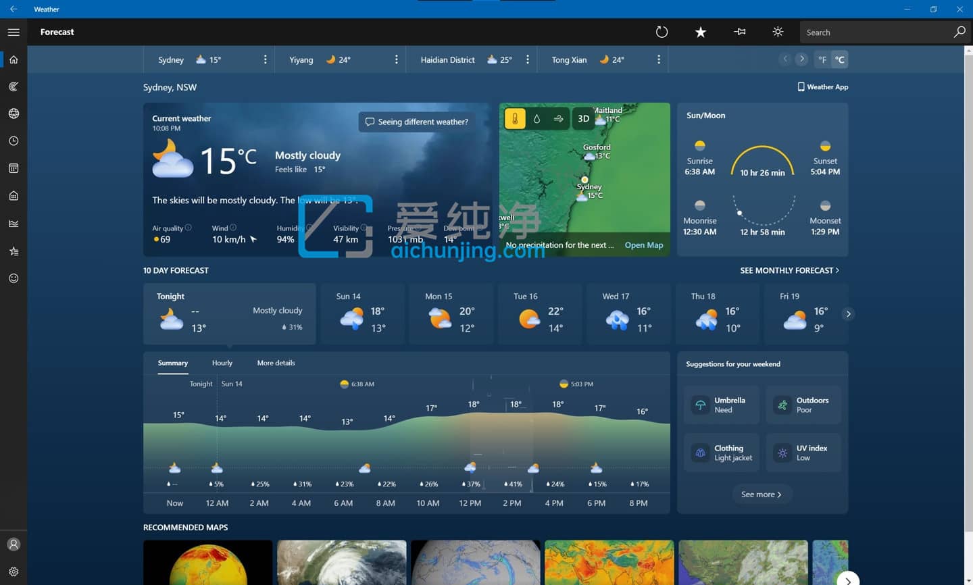Toggle the 3D map view

(x=583, y=119)
